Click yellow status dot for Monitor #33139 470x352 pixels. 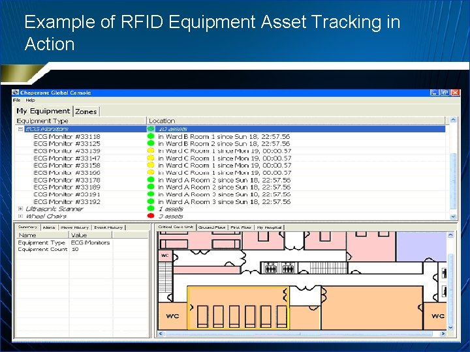[x=151, y=151]
